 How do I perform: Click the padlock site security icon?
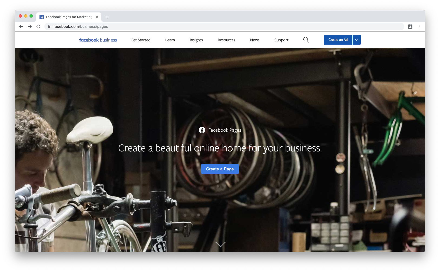click(x=49, y=26)
